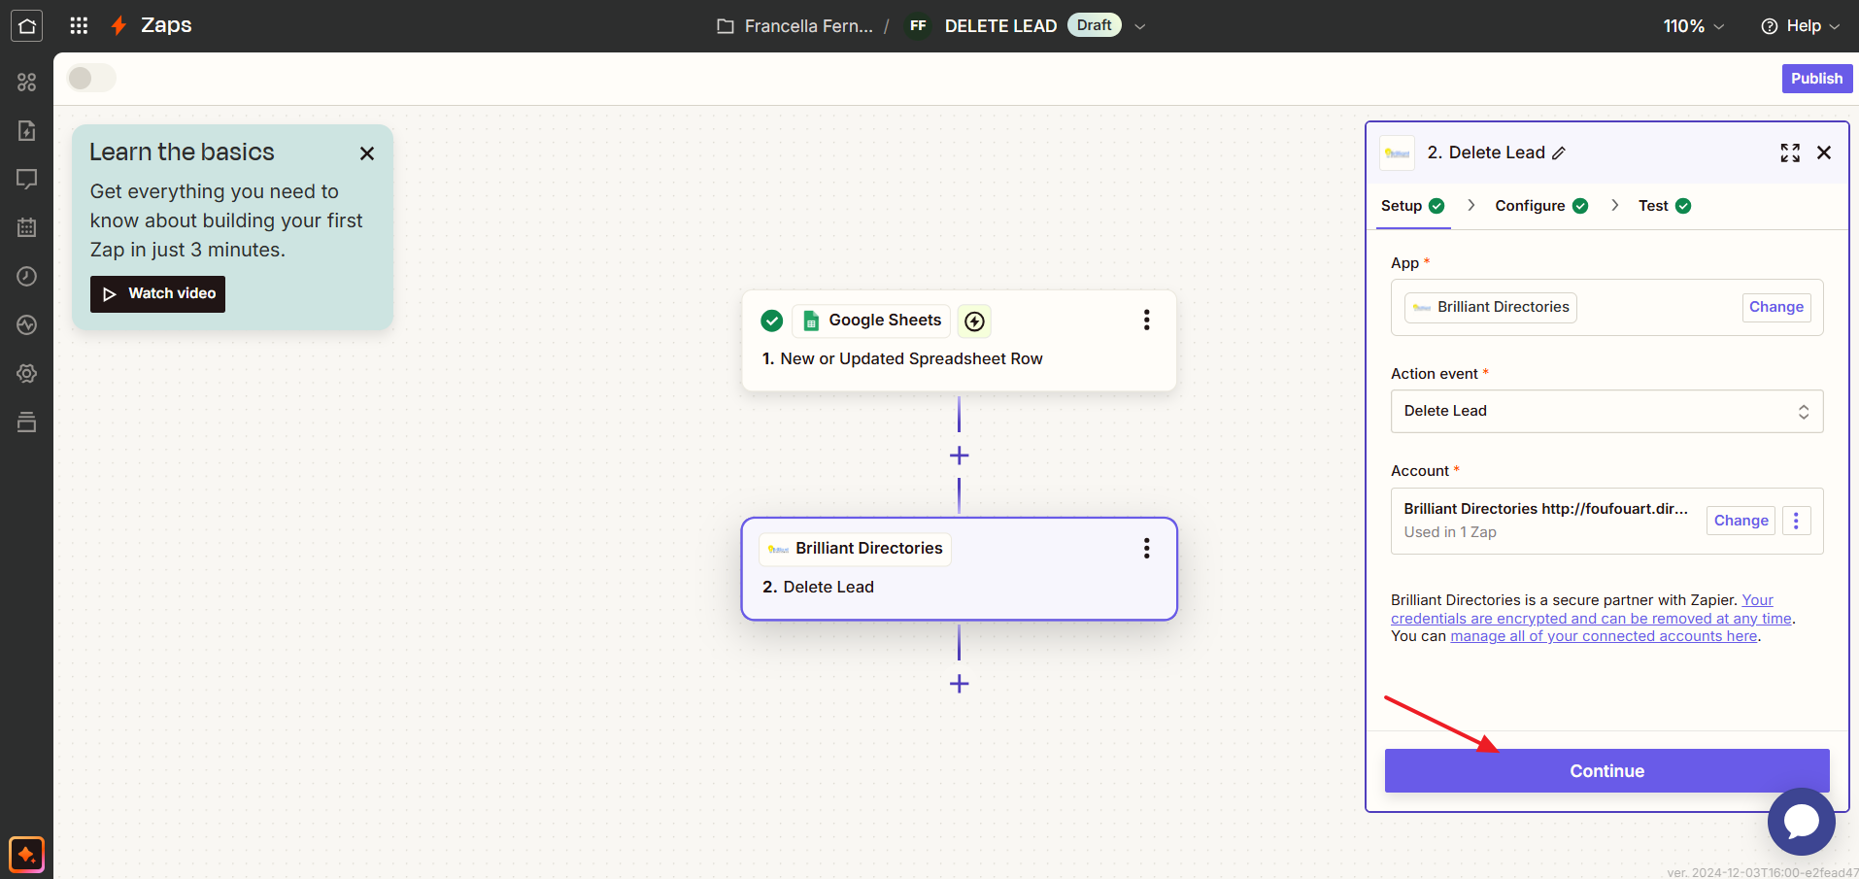Open the apps grid launcher
Viewport: 1859px width, 879px height.
[79, 26]
